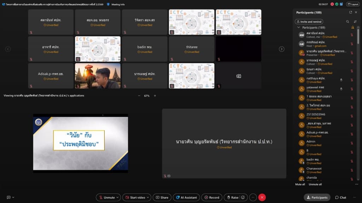Select the tile with camera-off icon
The height and width of the screenshot is (203, 362).
[x=239, y=76]
